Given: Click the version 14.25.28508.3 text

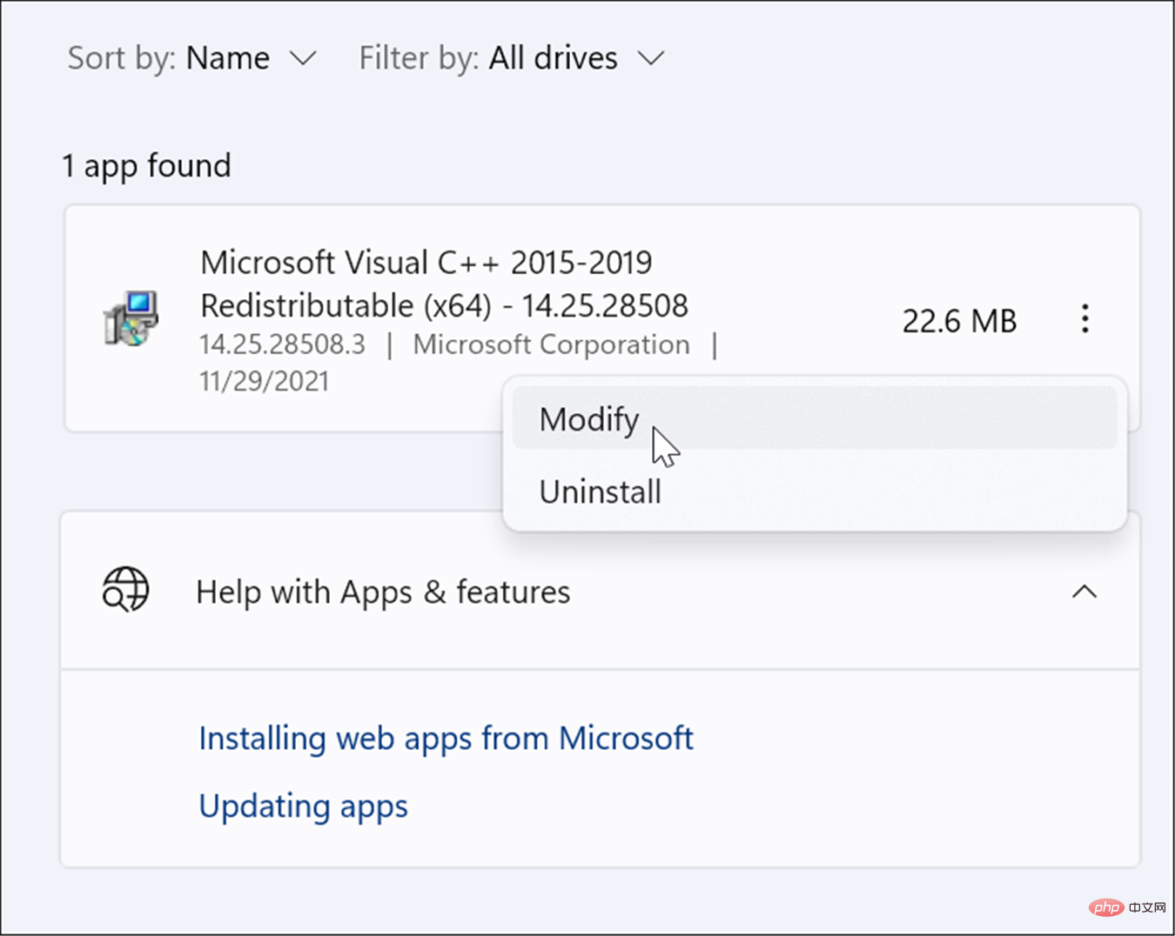Looking at the screenshot, I should (283, 344).
